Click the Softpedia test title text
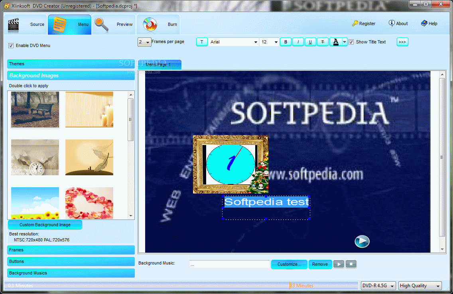 click(x=266, y=202)
